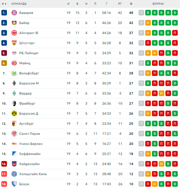Viewport: 180px width, 189px height.
Task: Click Хольштайн Киль's gray question mark badge
Action: pos(141,174)
